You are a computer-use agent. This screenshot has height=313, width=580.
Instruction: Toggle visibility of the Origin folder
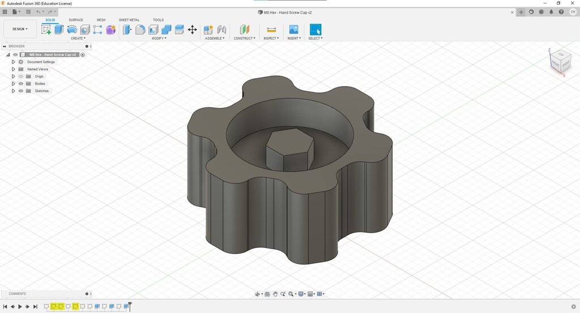[x=21, y=76]
